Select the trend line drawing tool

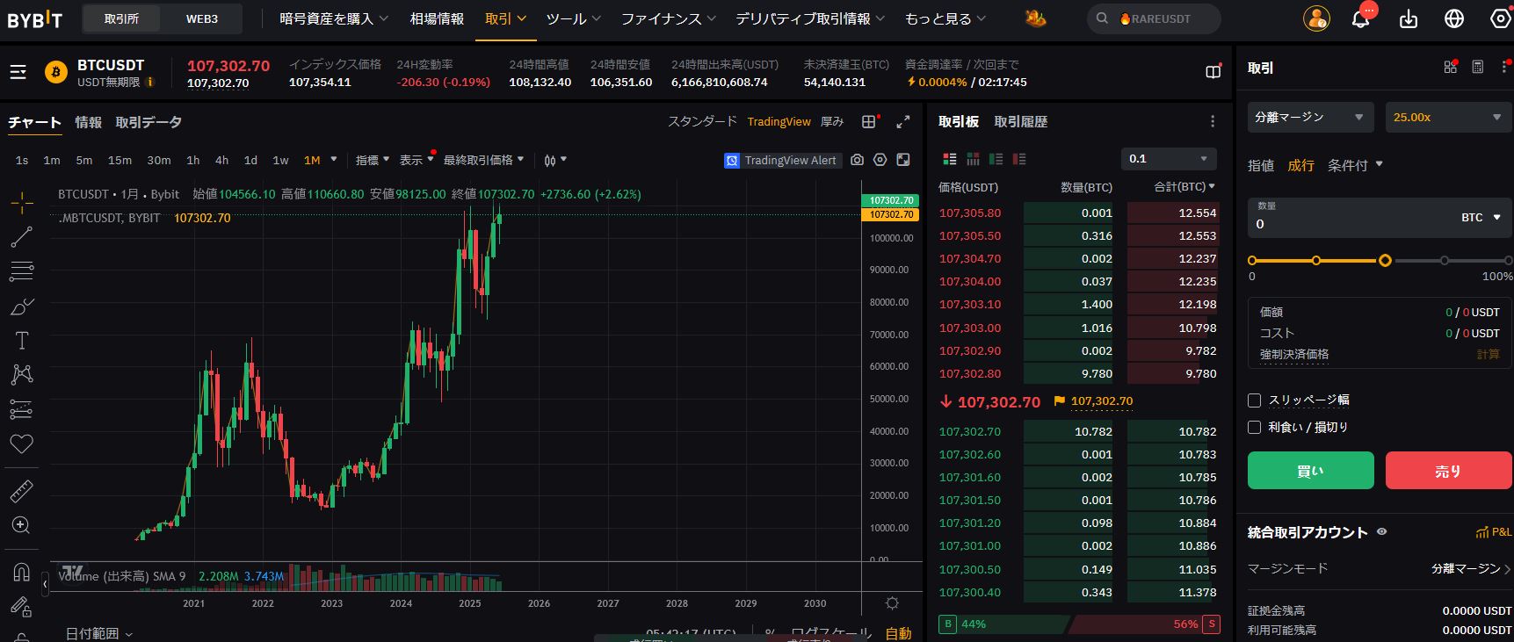click(x=22, y=237)
